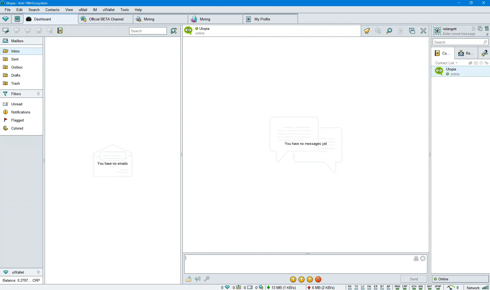Click the disabled Forward mail icon
490x290 pixels.
click(39, 31)
